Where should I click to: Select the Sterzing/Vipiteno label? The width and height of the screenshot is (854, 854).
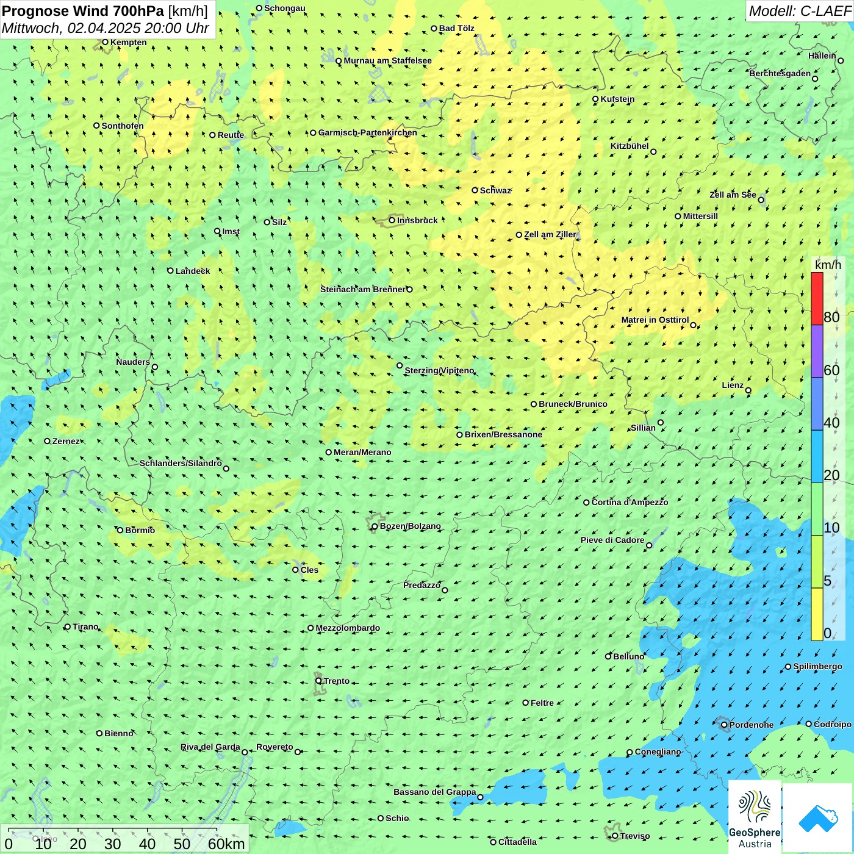tap(439, 370)
